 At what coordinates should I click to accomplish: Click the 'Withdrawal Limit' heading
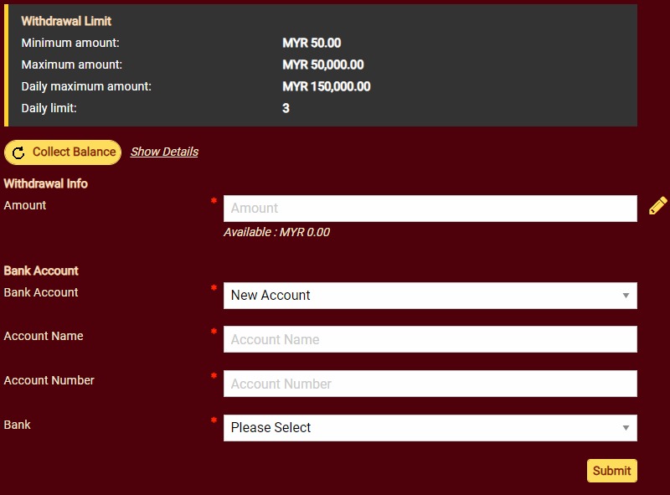tap(66, 22)
